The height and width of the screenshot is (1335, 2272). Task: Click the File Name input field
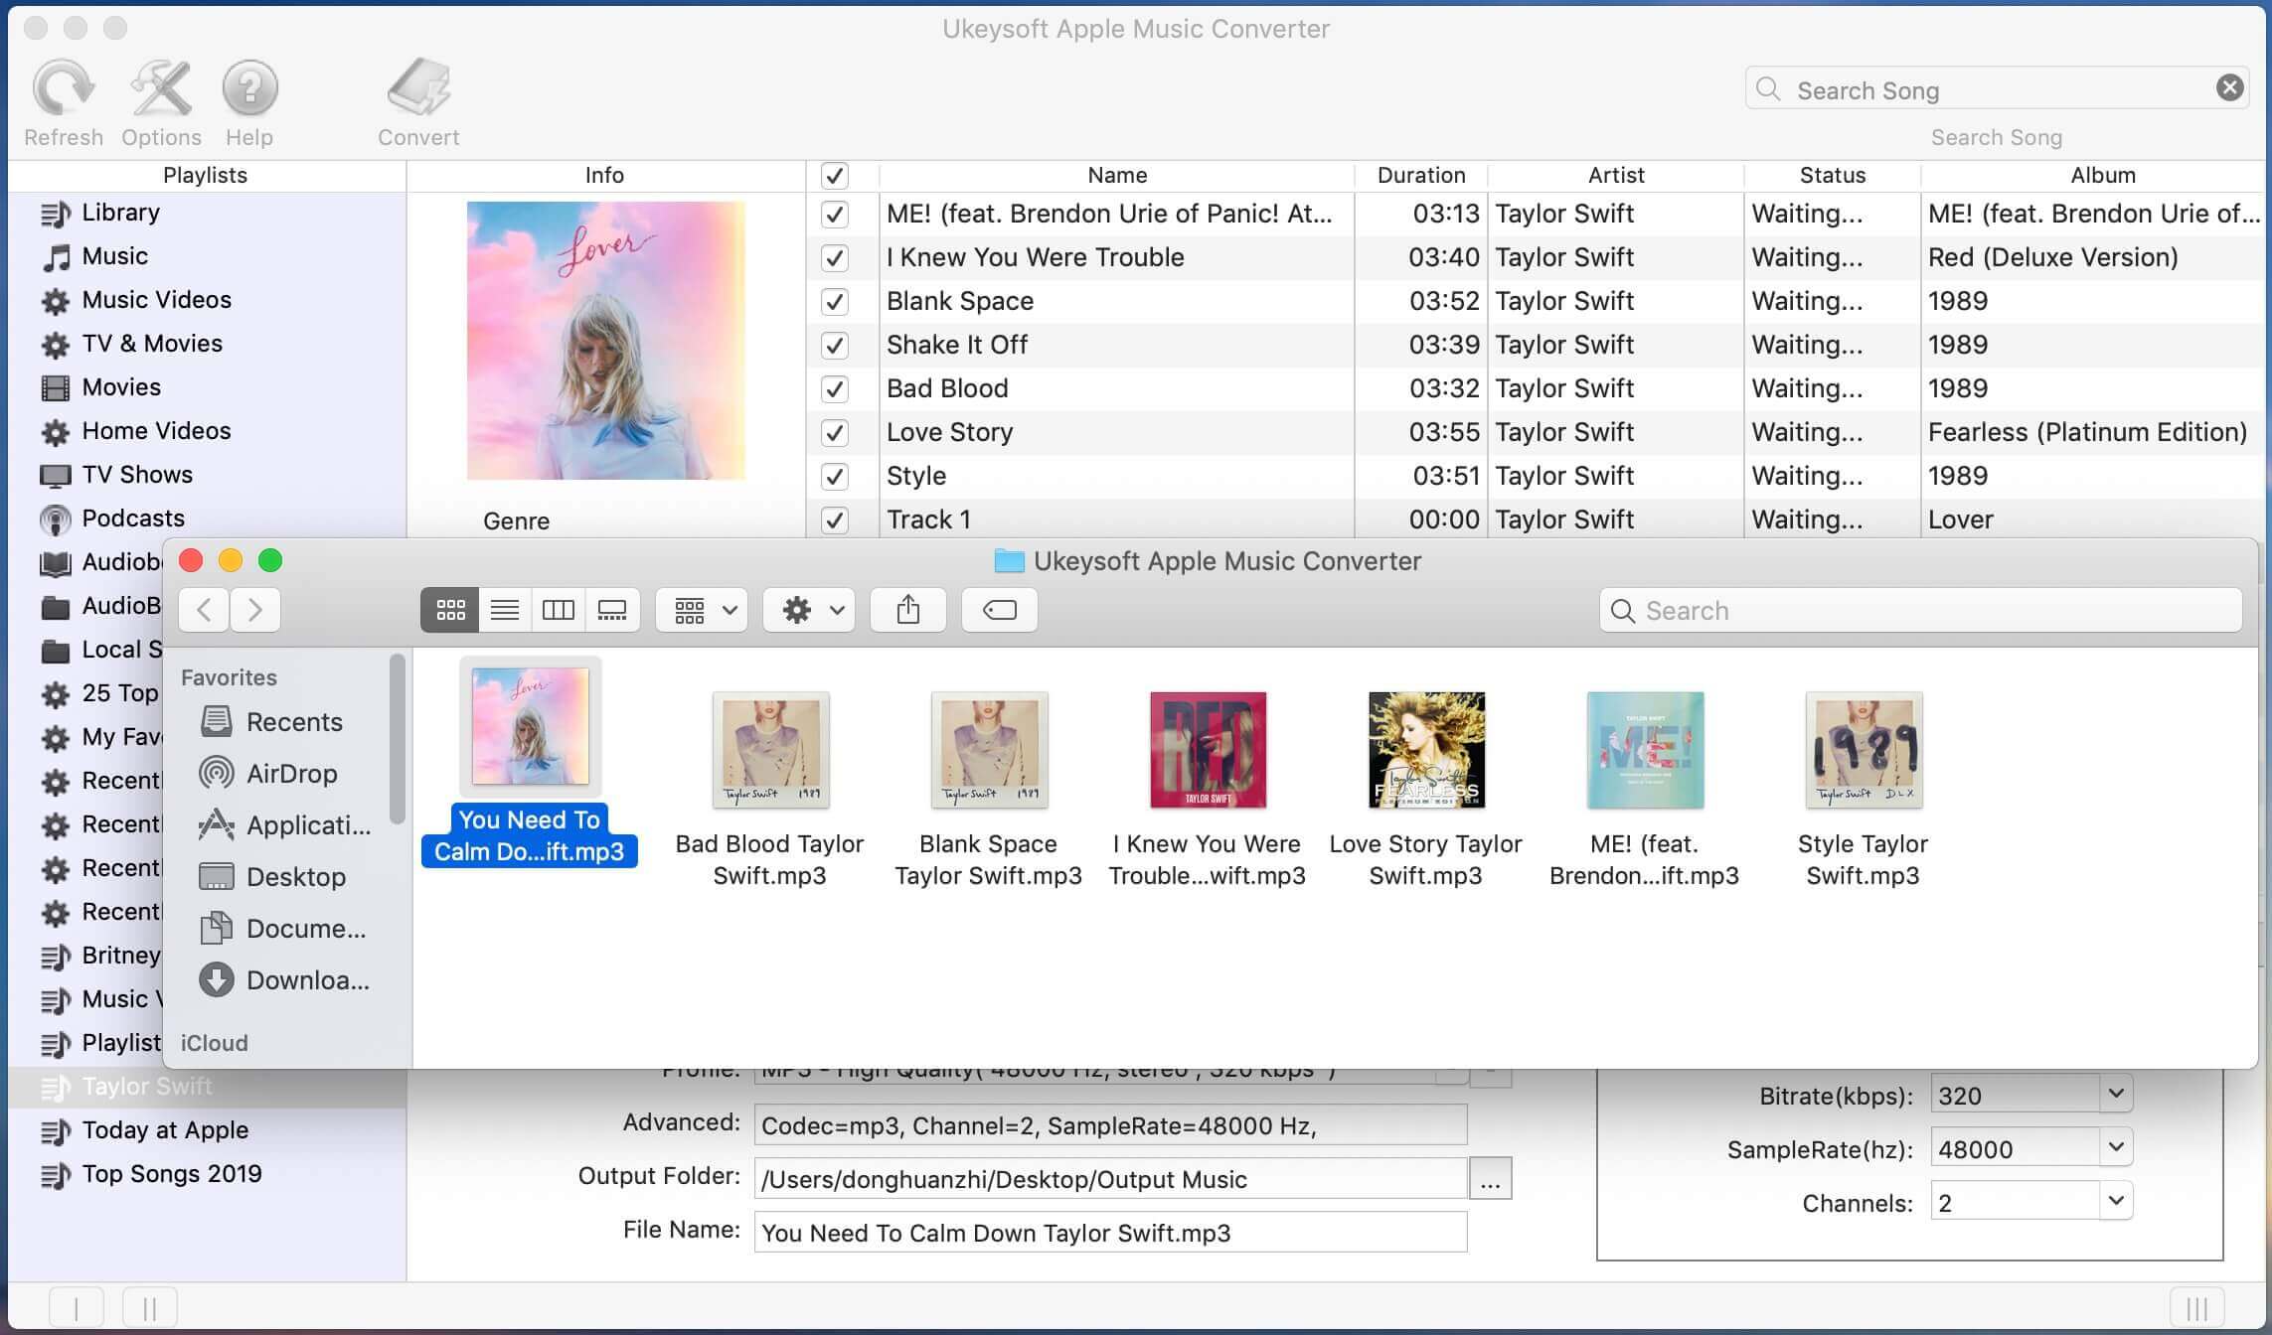(1108, 1230)
